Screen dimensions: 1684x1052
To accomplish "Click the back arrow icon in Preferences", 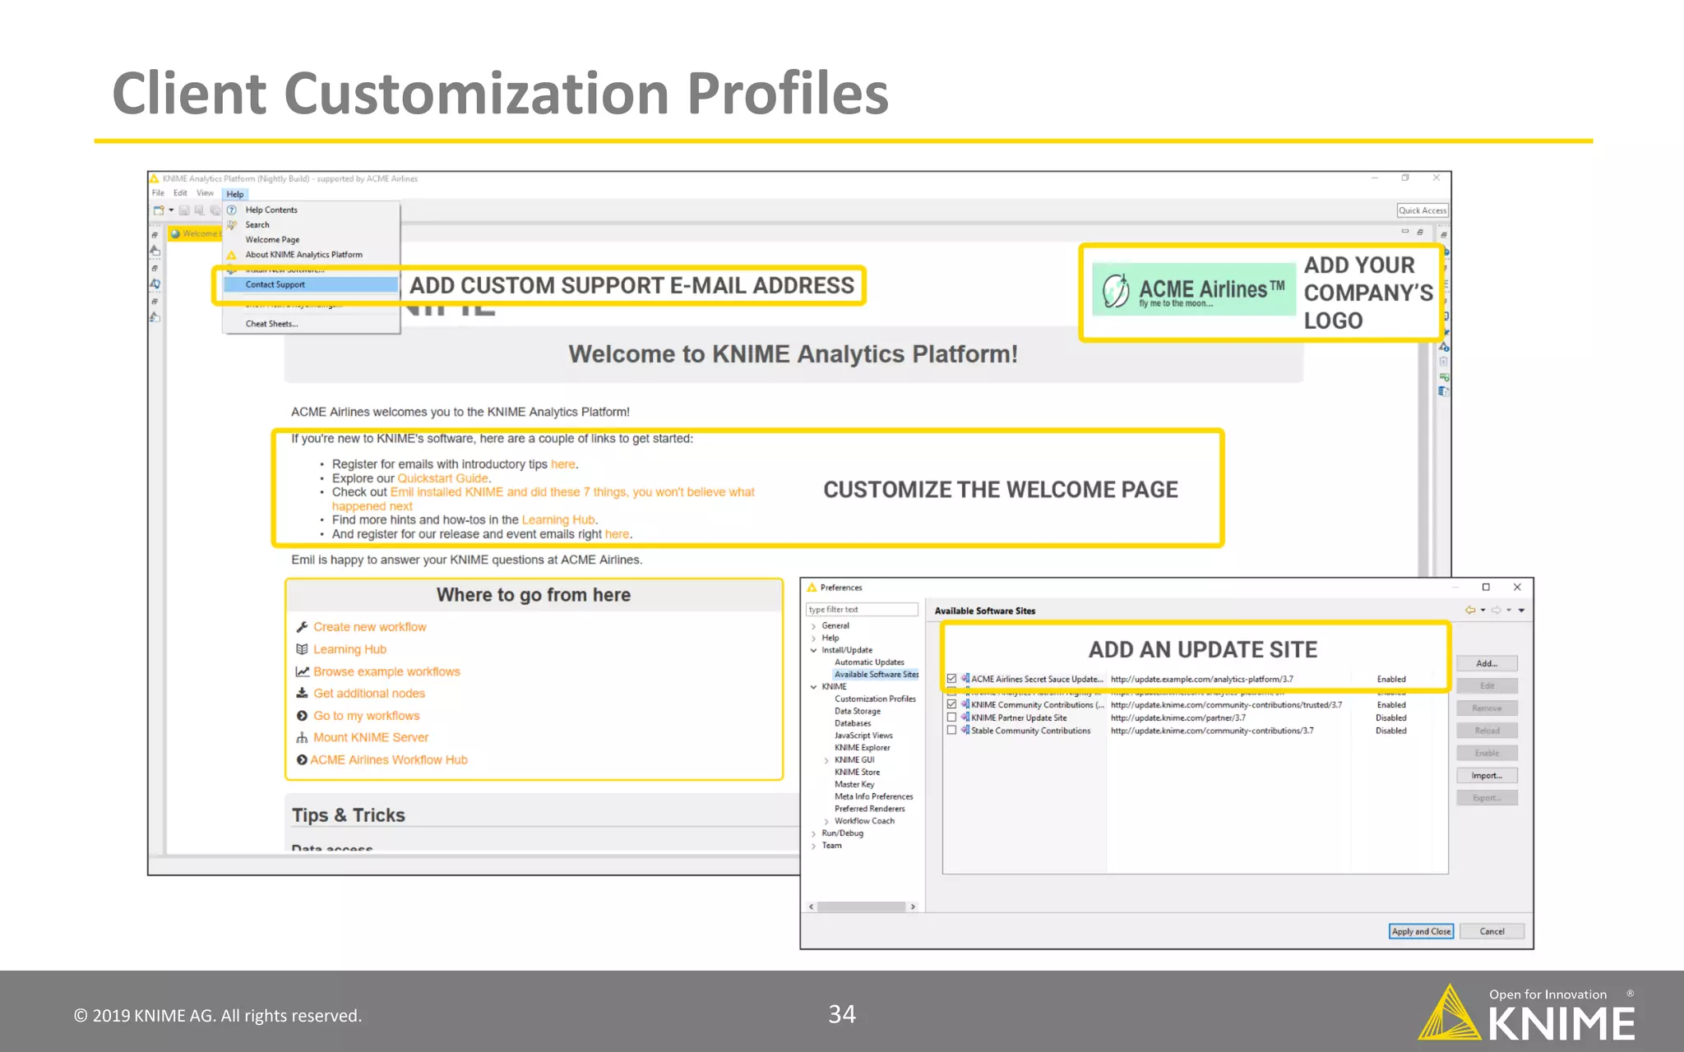I will tap(1470, 610).
